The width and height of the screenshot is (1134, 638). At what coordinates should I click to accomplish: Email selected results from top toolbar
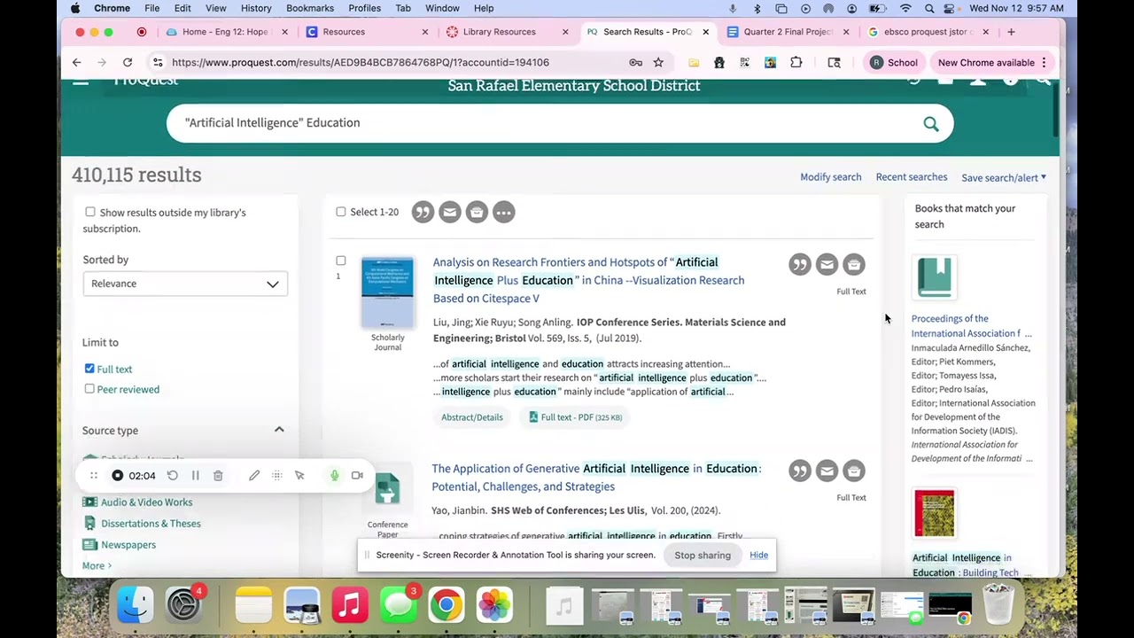pos(450,212)
